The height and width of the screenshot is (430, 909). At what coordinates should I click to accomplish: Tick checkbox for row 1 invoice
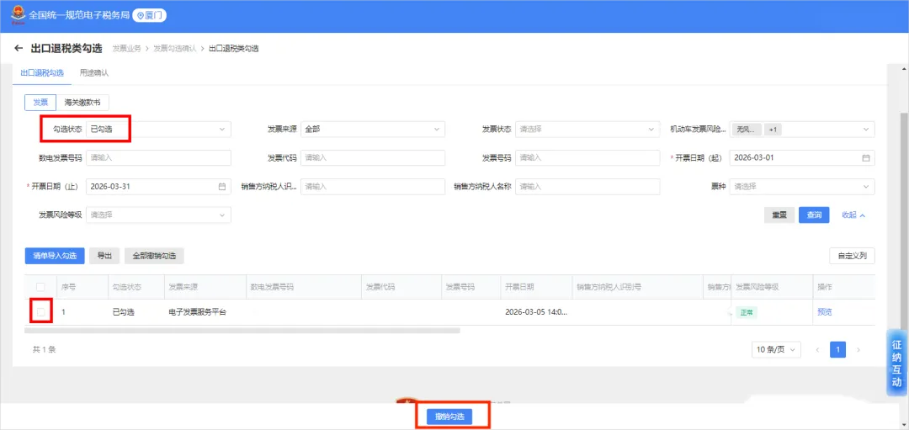tap(40, 312)
